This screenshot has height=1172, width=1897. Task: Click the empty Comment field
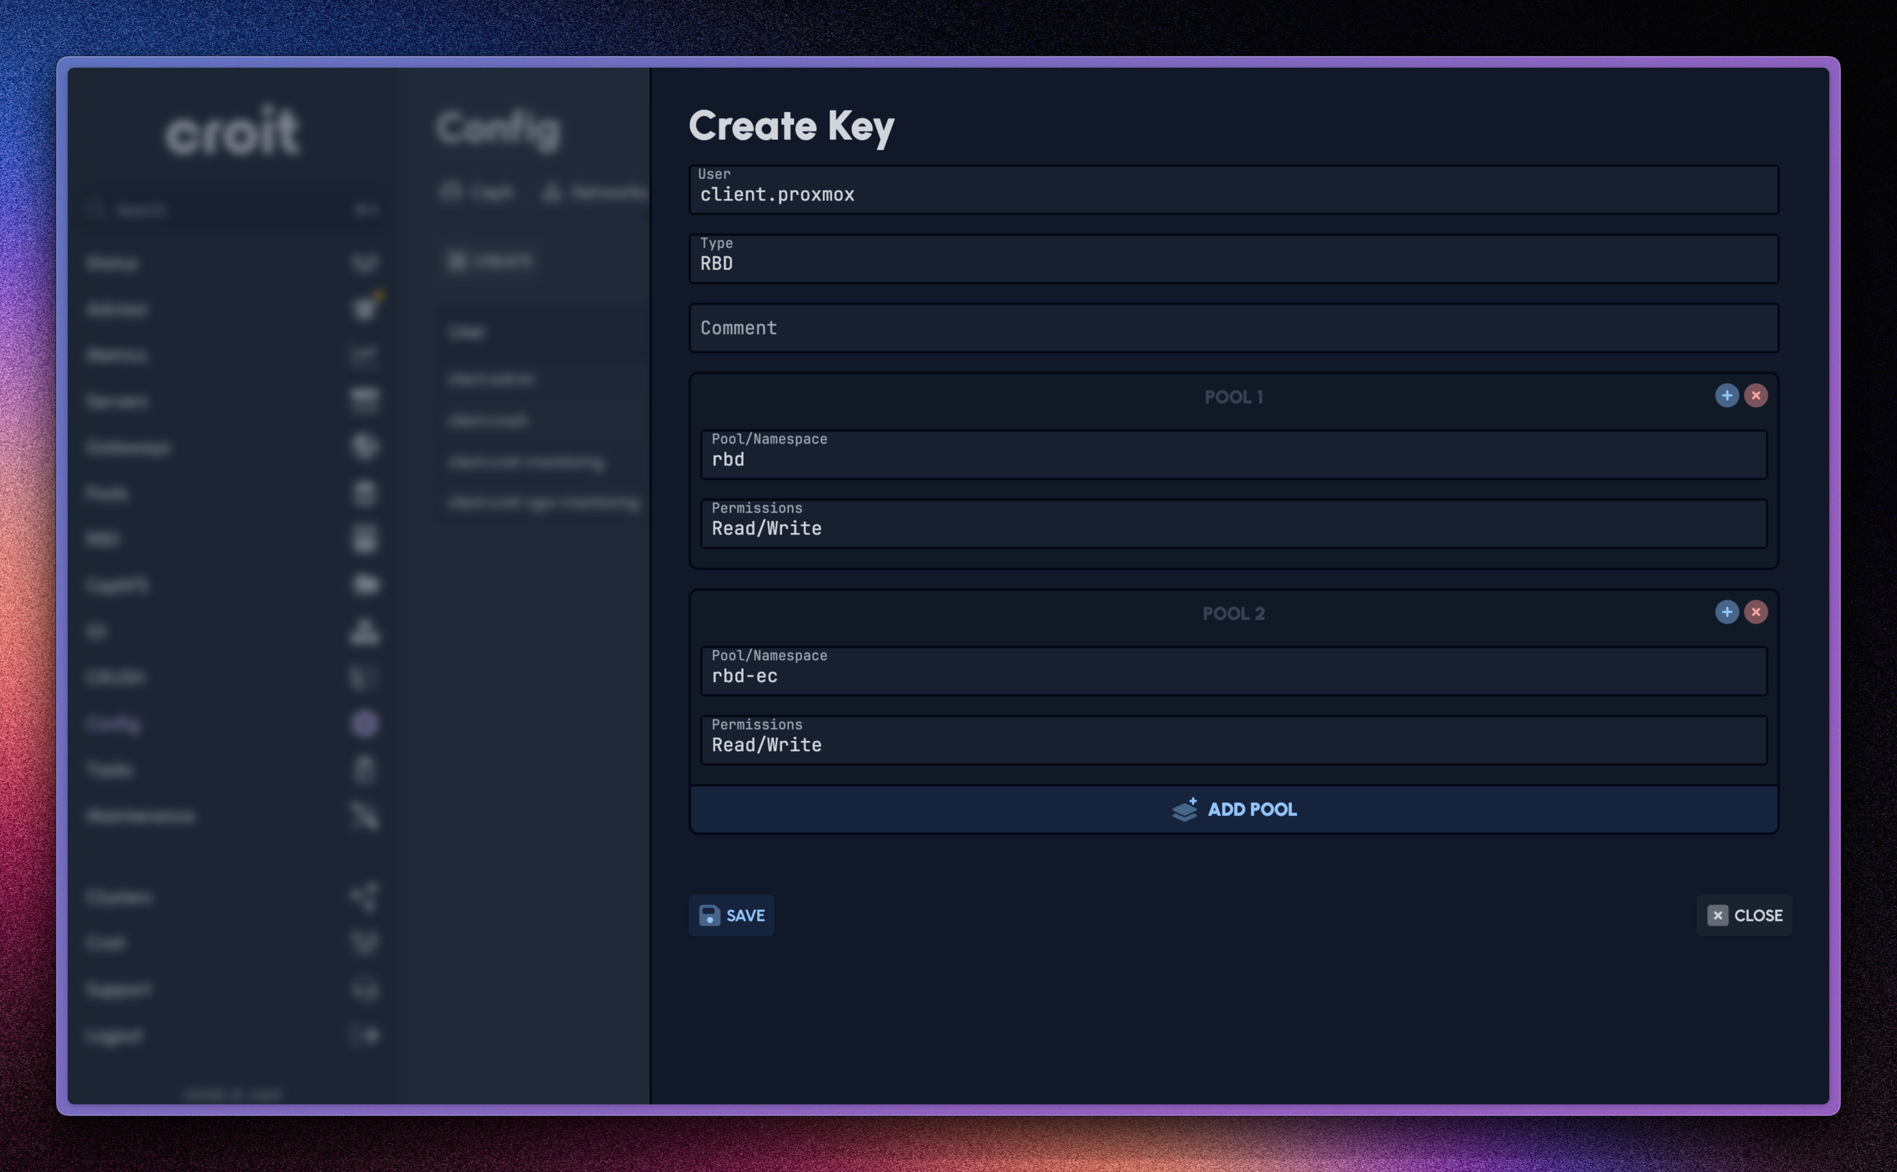coord(1233,328)
